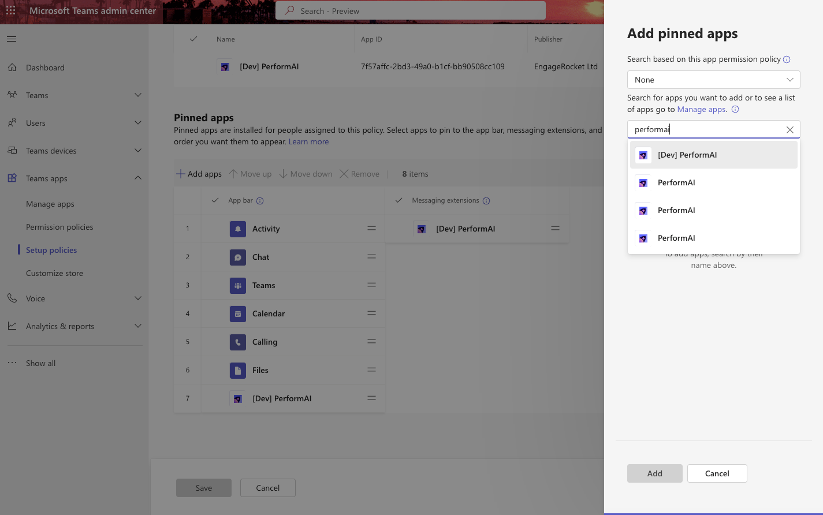Click the info icon beside Messaging extensions
823x515 pixels.
click(x=486, y=201)
